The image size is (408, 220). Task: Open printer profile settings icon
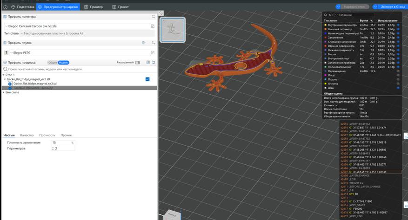153,16
